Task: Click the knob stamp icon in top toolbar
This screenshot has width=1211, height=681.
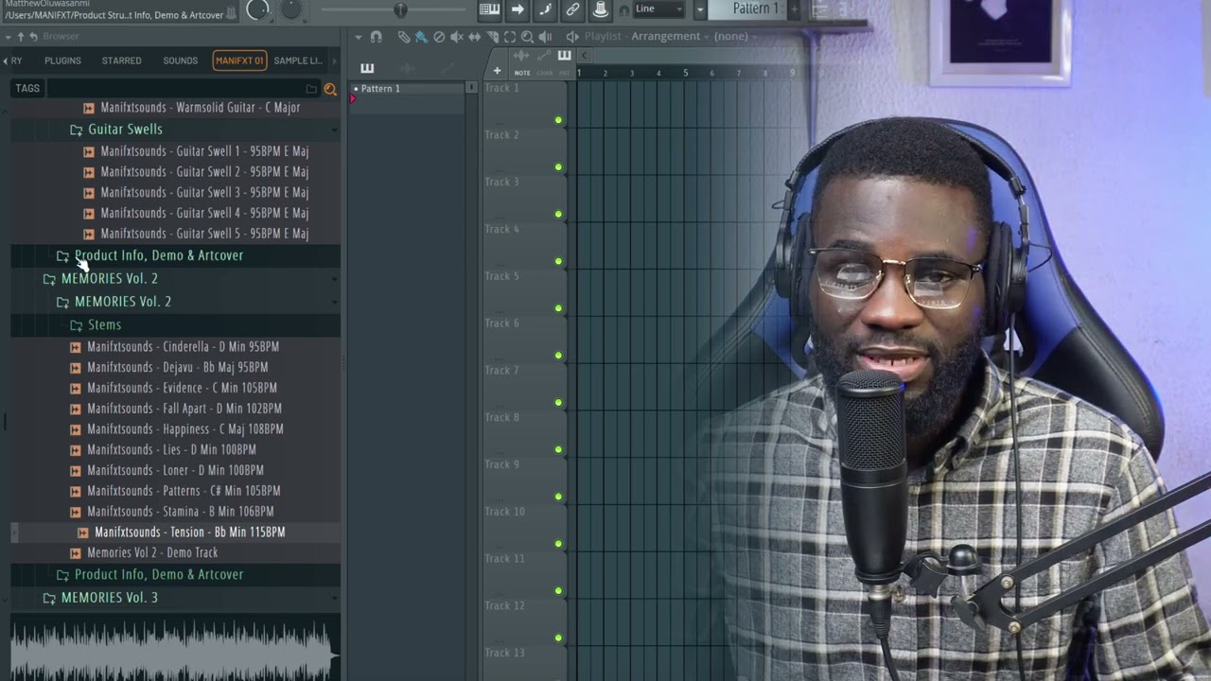Action: [x=600, y=9]
